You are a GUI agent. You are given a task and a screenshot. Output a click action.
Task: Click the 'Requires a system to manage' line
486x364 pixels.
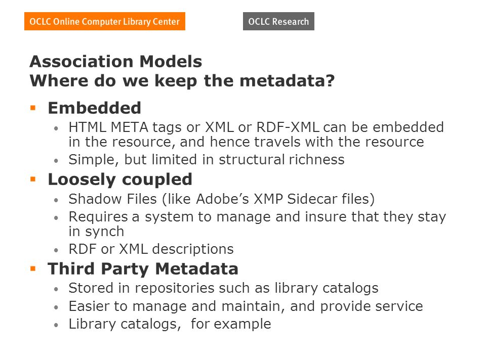pyautogui.click(x=257, y=224)
